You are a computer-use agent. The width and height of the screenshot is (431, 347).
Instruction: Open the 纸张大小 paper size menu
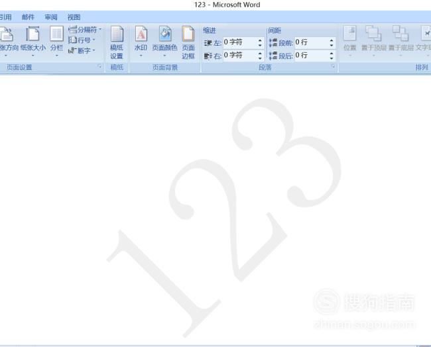(33, 42)
